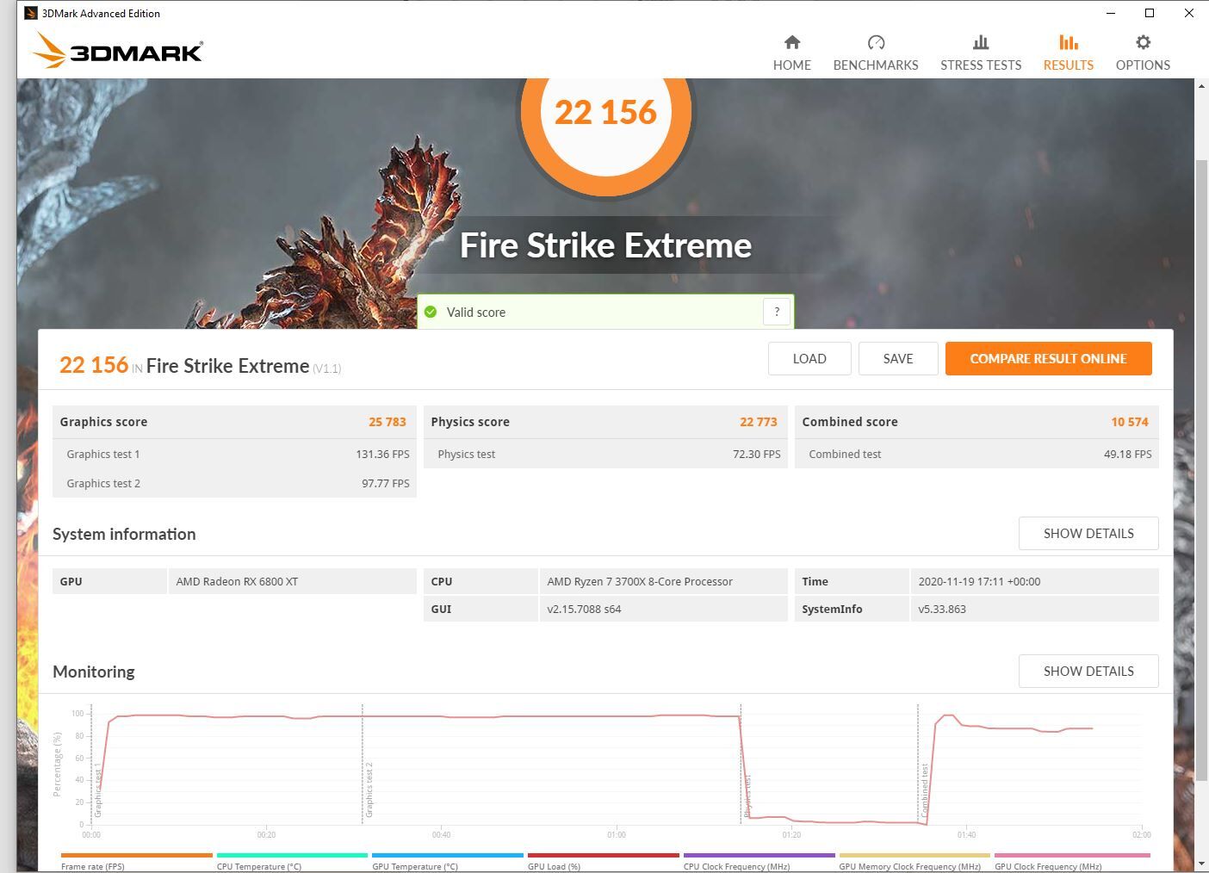Click the 3DMark Advanced Edition title bar icon
Viewport: 1209px width, 873px height.
31,13
